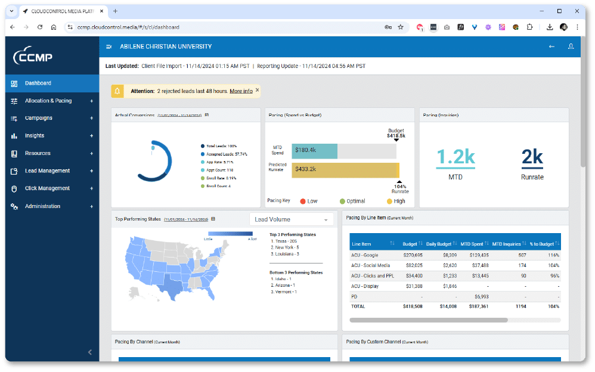This screenshot has height=372, width=595.
Task: Expand Campaigns with plus sign
Action: (91, 118)
